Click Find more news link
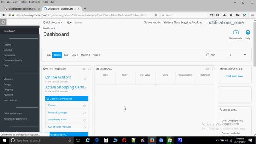Viewport: 256px width, 144px height. click(235, 76)
